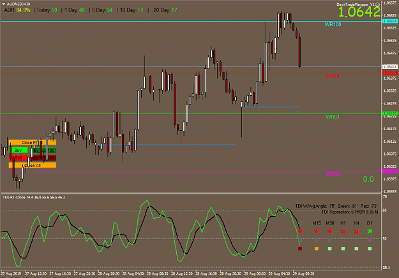Screen dimensions: 399x278
Task: Click the ADR 84.9% reading
Action: coord(17,10)
